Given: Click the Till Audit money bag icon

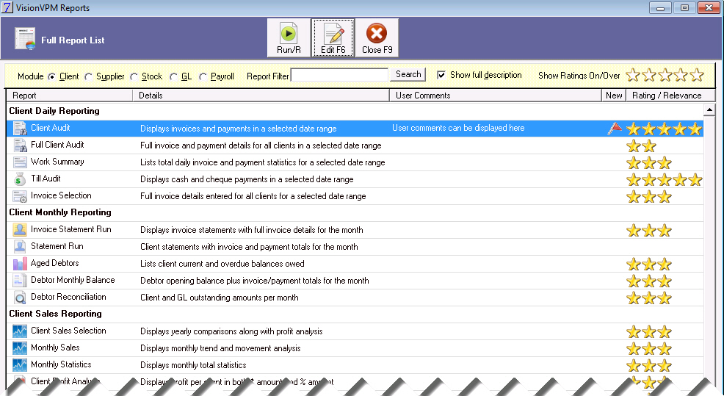Looking at the screenshot, I should pyautogui.click(x=20, y=179).
